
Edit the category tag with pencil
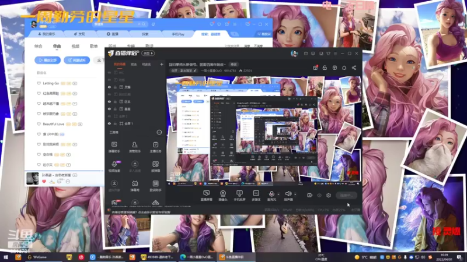[x=184, y=70]
